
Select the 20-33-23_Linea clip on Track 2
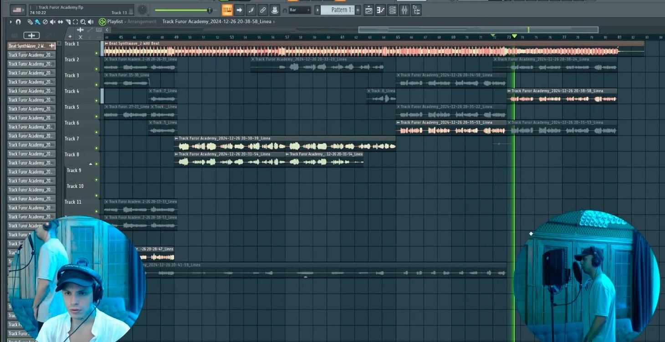(x=317, y=65)
